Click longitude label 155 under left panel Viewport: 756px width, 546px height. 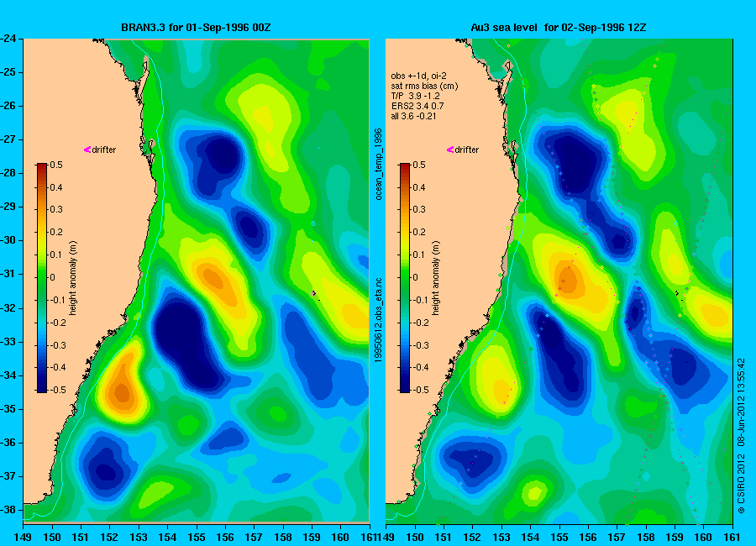(x=197, y=538)
